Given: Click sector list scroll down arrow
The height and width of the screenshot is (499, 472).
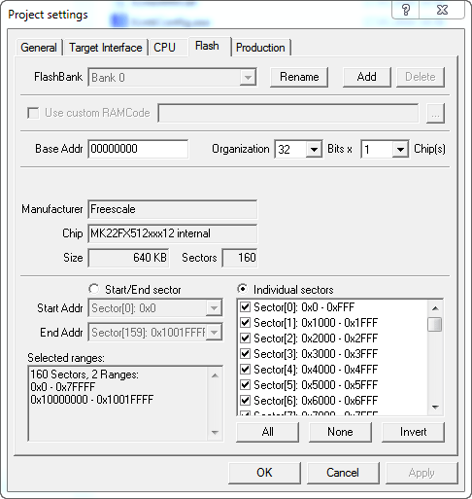Looking at the screenshot, I should coord(435,407).
